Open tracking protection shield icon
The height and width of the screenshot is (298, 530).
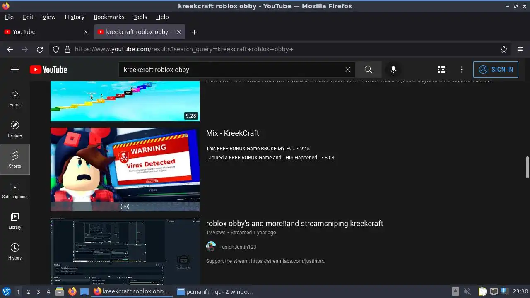56,49
